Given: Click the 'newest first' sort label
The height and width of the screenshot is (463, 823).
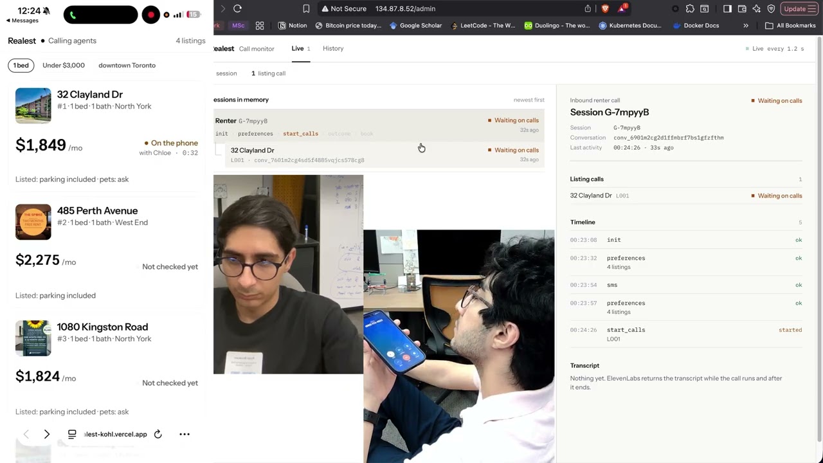Looking at the screenshot, I should pyautogui.click(x=529, y=100).
